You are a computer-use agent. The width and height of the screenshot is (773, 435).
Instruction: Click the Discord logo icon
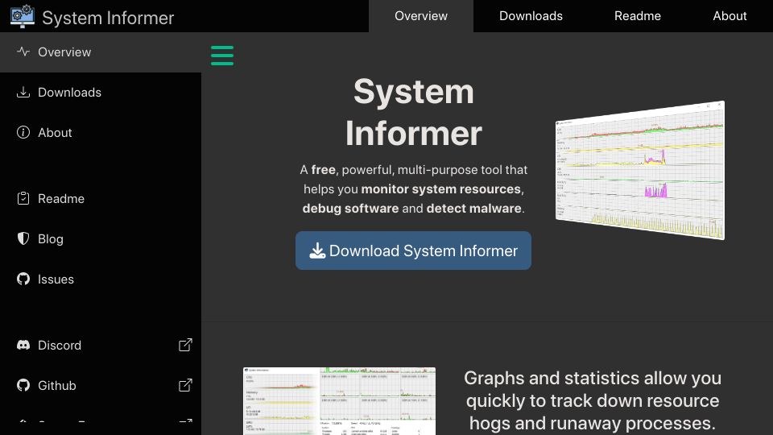[x=23, y=345]
